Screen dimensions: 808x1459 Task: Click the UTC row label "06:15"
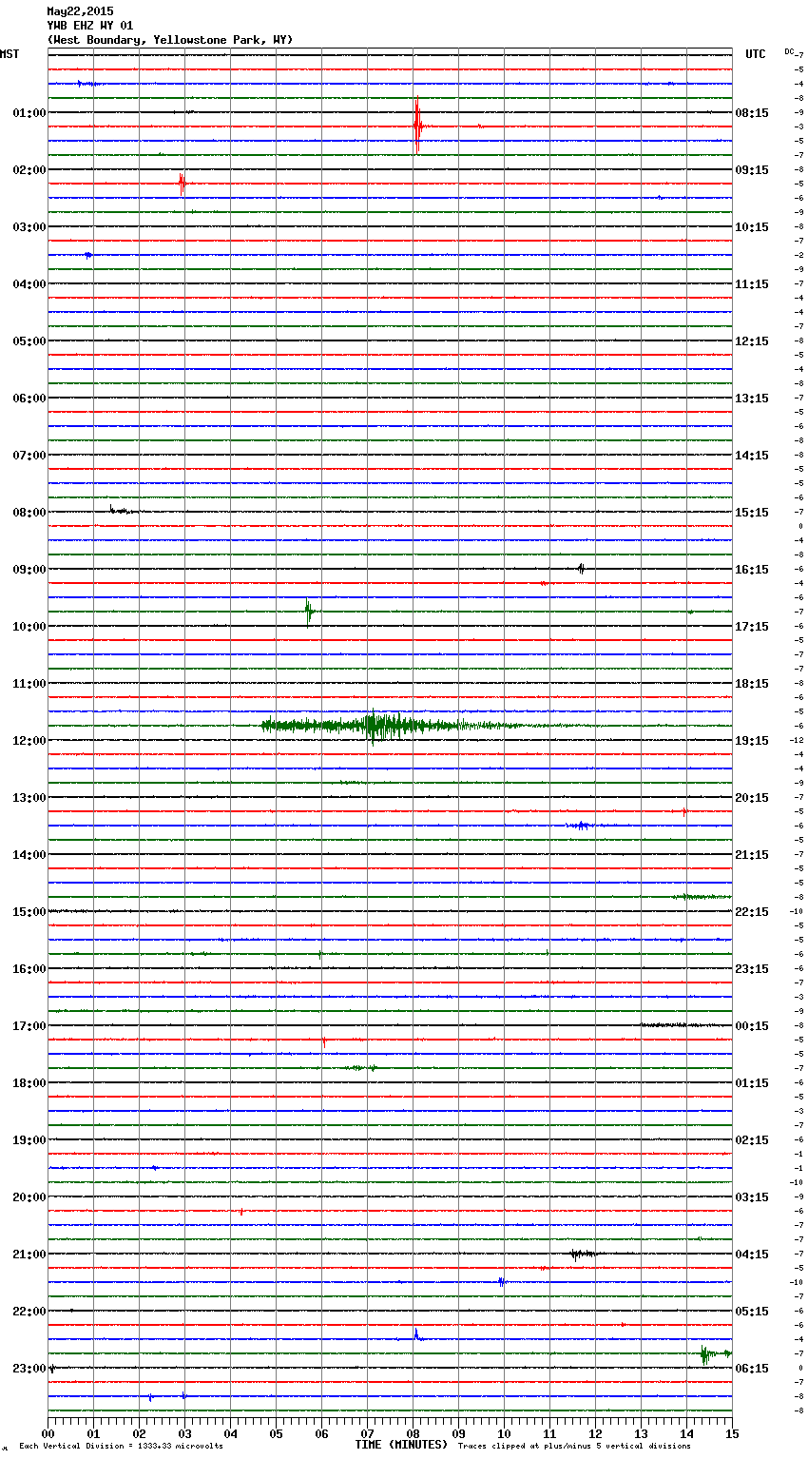pos(752,1369)
